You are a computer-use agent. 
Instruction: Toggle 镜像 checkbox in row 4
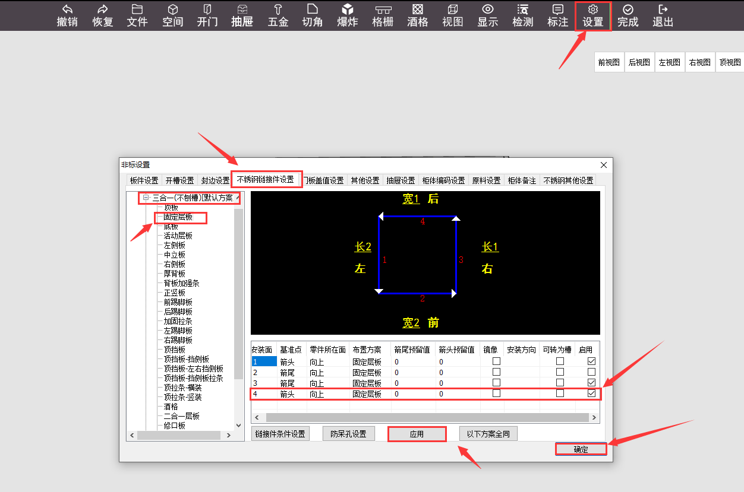coord(496,393)
